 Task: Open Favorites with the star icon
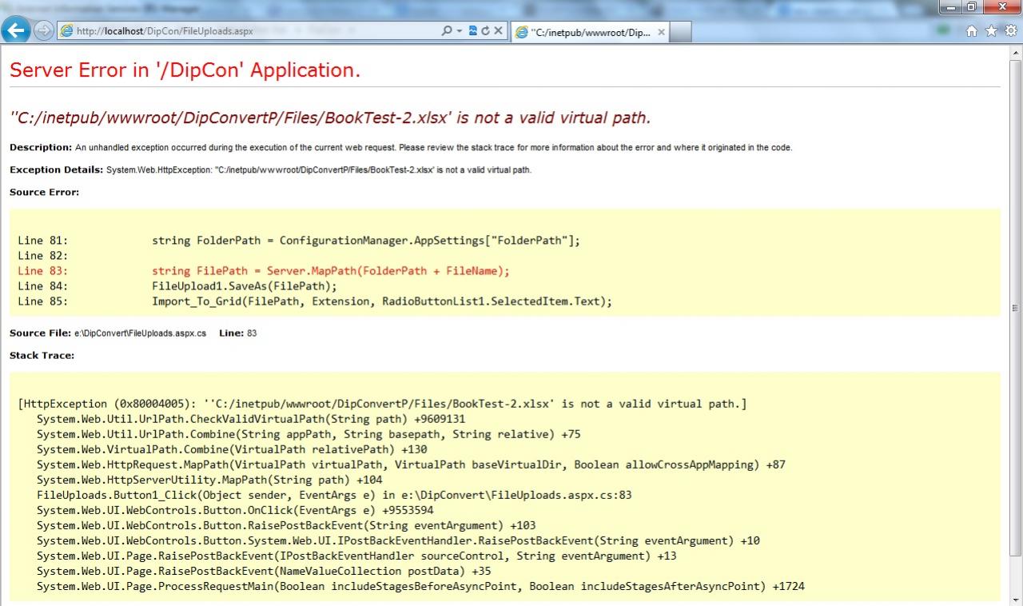coord(992,31)
